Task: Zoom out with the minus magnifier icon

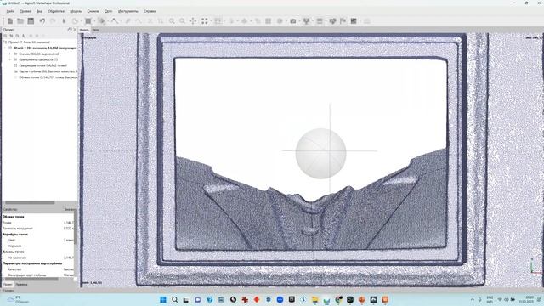Action: 182,21
